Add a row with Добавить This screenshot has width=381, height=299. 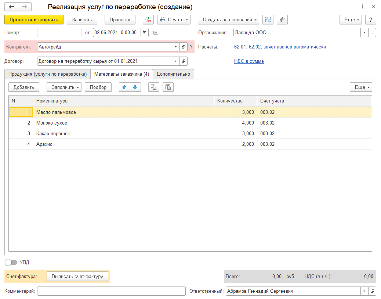[24, 87]
